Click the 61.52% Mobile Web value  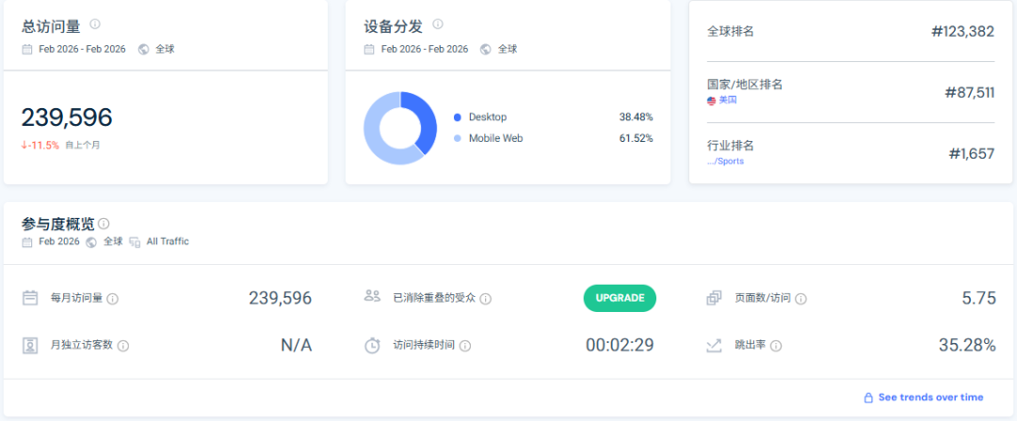pos(636,138)
